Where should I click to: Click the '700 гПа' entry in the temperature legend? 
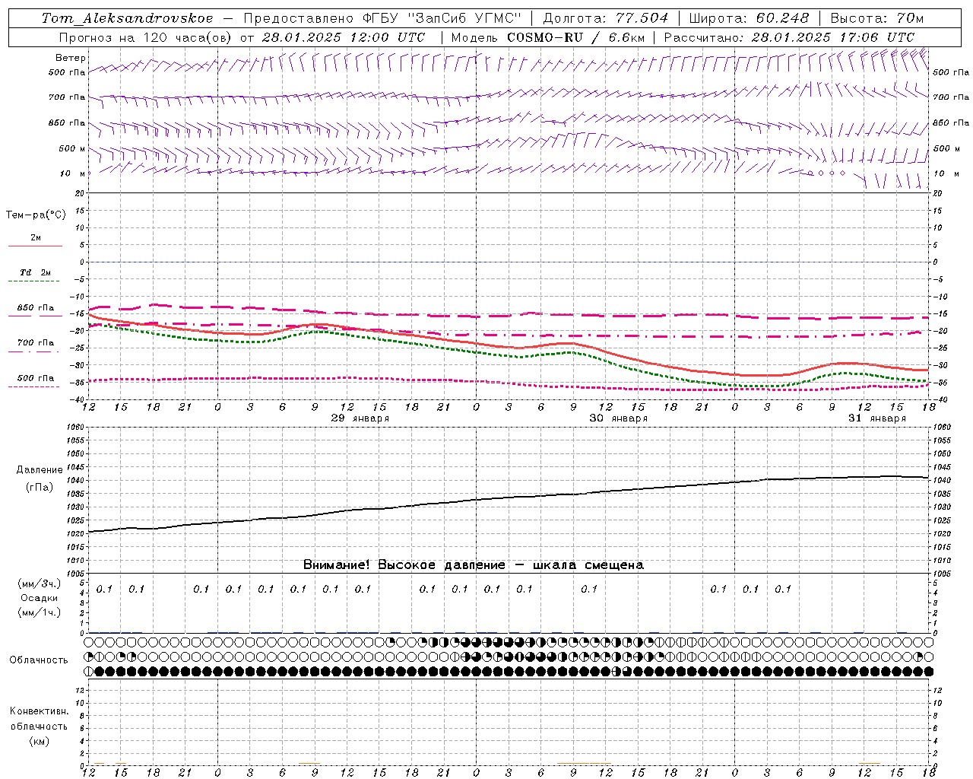(x=35, y=343)
